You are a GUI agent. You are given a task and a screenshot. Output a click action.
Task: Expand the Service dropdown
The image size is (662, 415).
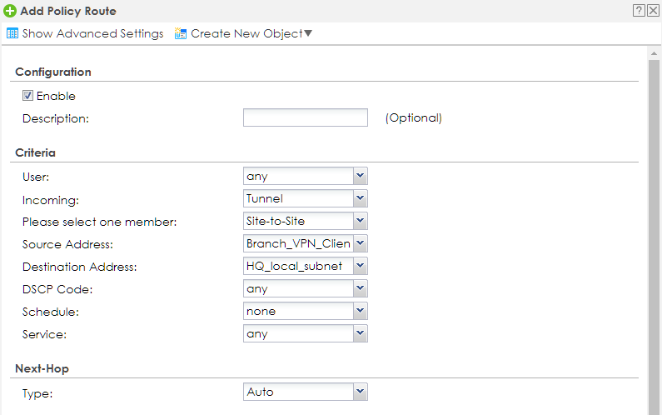[305, 333]
